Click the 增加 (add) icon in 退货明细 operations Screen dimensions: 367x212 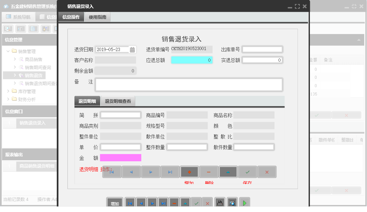pyautogui.click(x=189, y=172)
